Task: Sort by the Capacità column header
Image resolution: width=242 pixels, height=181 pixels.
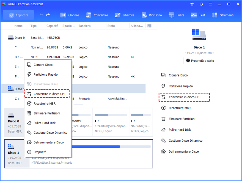Action: click(53, 26)
